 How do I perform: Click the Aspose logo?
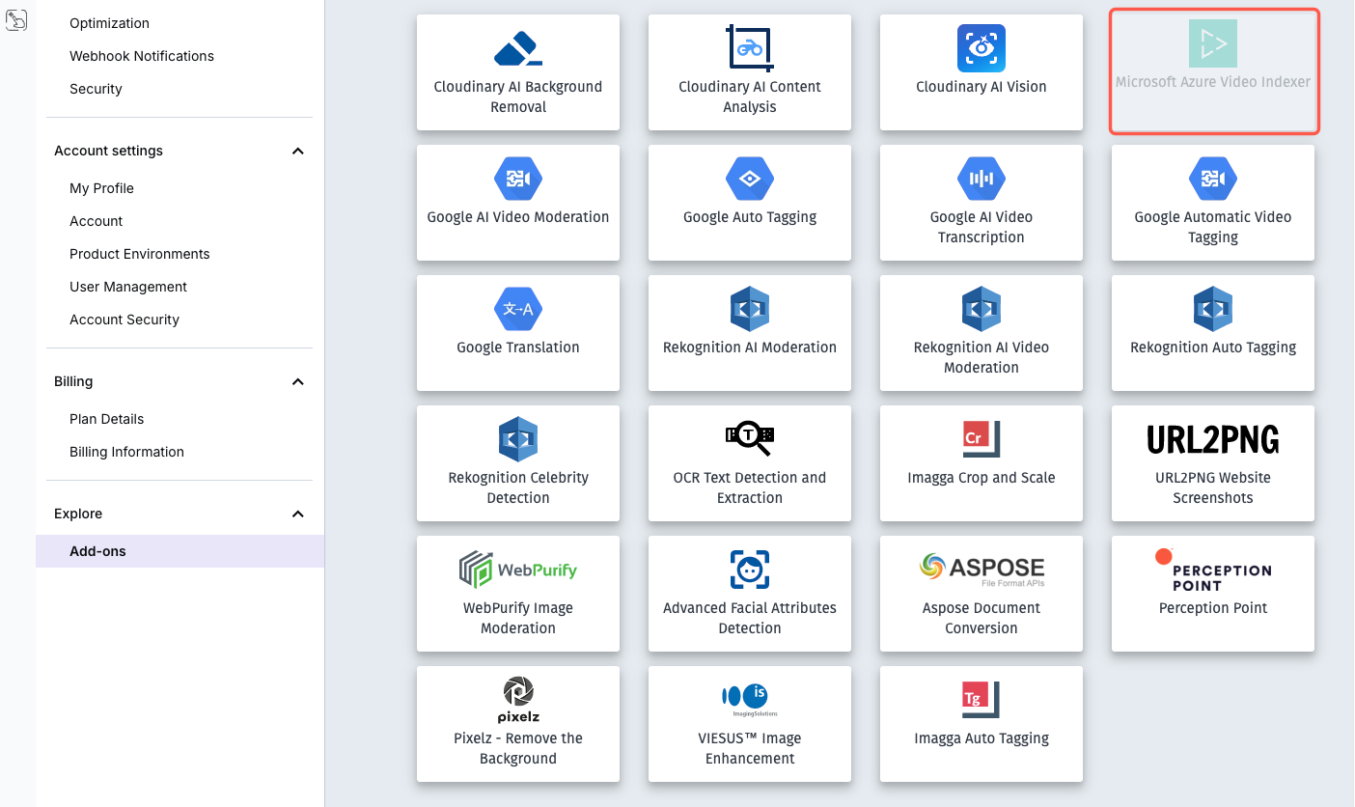click(982, 569)
